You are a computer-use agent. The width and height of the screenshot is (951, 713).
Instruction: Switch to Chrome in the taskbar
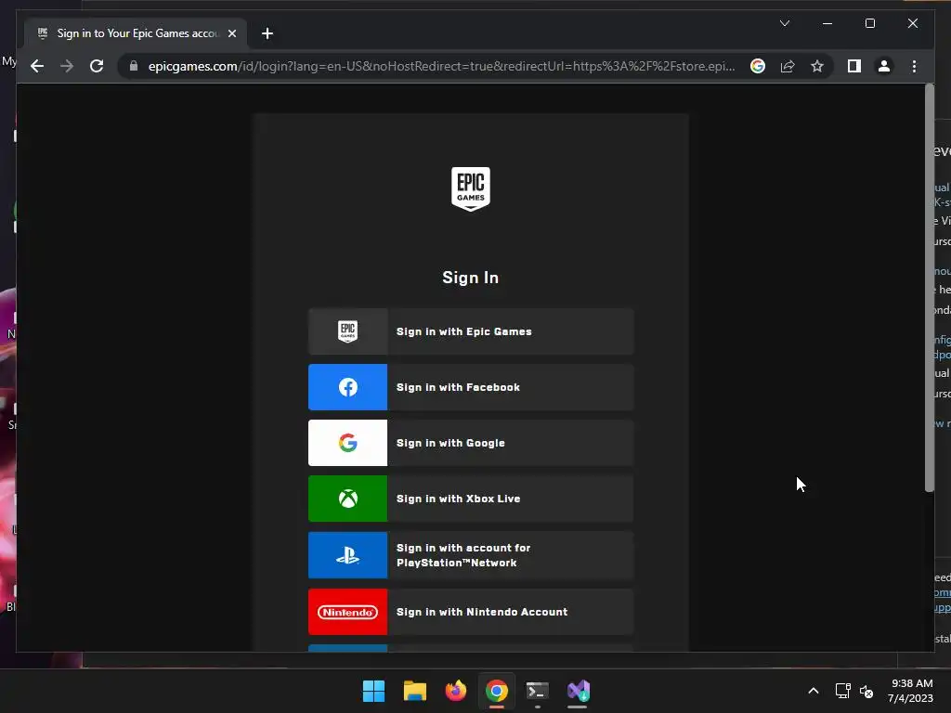click(497, 691)
